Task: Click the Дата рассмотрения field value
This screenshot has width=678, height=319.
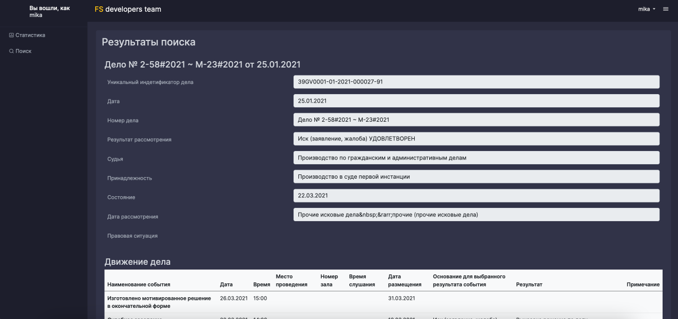Action: pos(476,215)
